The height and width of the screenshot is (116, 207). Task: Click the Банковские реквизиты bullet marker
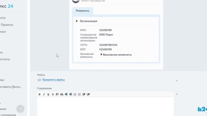point(101,54)
